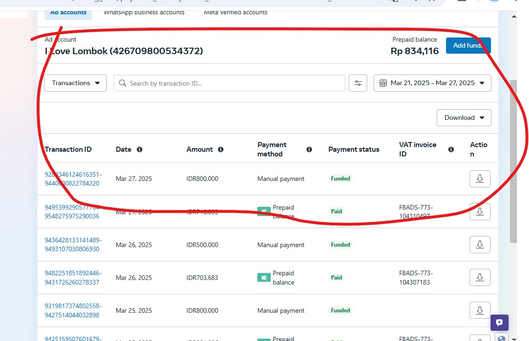This screenshot has width=529, height=341.
Task: Click info icon beside VAT invoice ID
Action: point(451,149)
